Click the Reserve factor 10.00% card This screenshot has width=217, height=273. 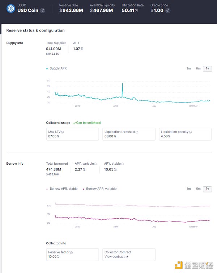pos(72,255)
